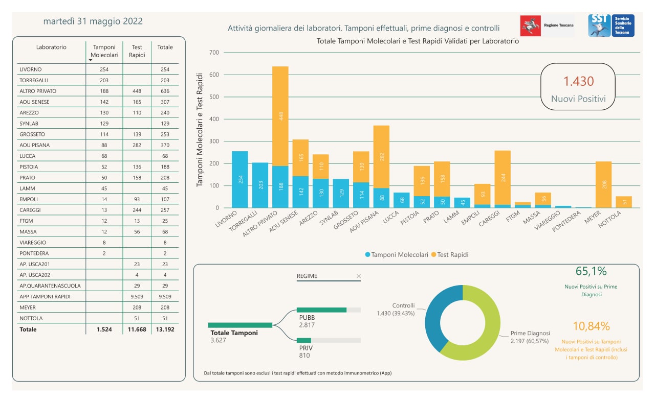The width and height of the screenshot is (655, 402).
Task: Click the blue LIVORNO bar labeled 254
Action: click(240, 179)
